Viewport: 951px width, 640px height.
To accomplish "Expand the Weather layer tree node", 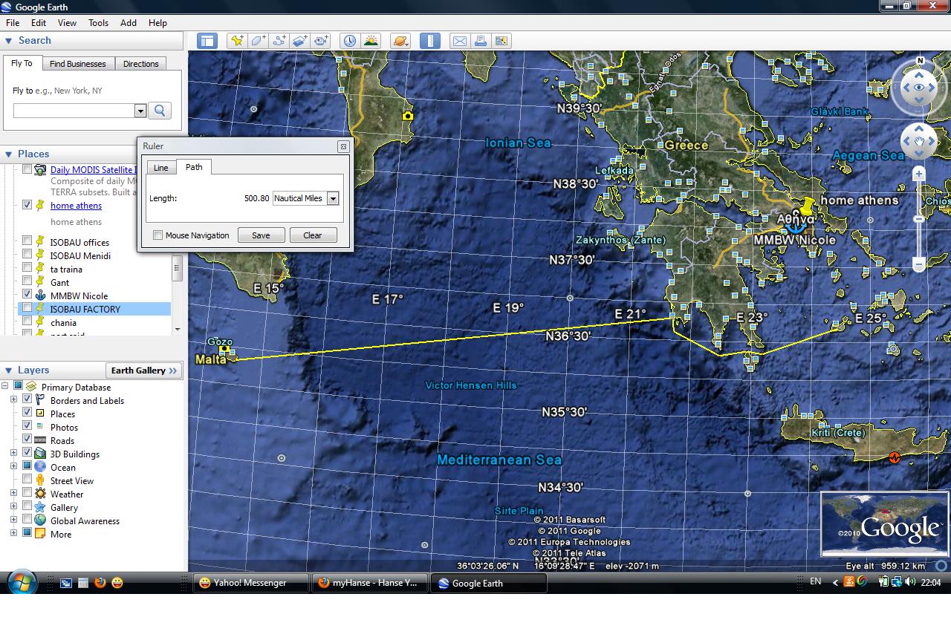I will tap(13, 494).
